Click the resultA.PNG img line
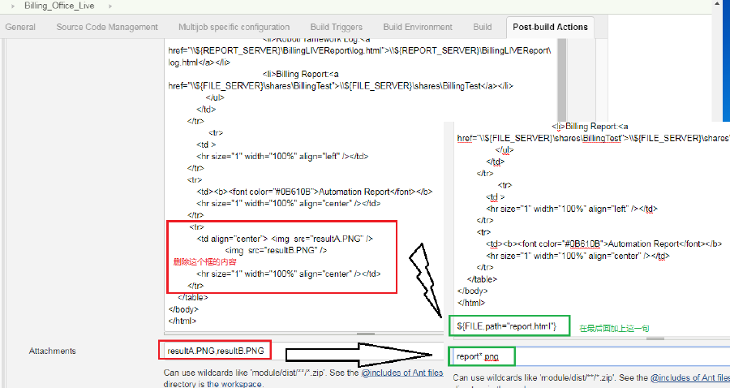 [285, 239]
